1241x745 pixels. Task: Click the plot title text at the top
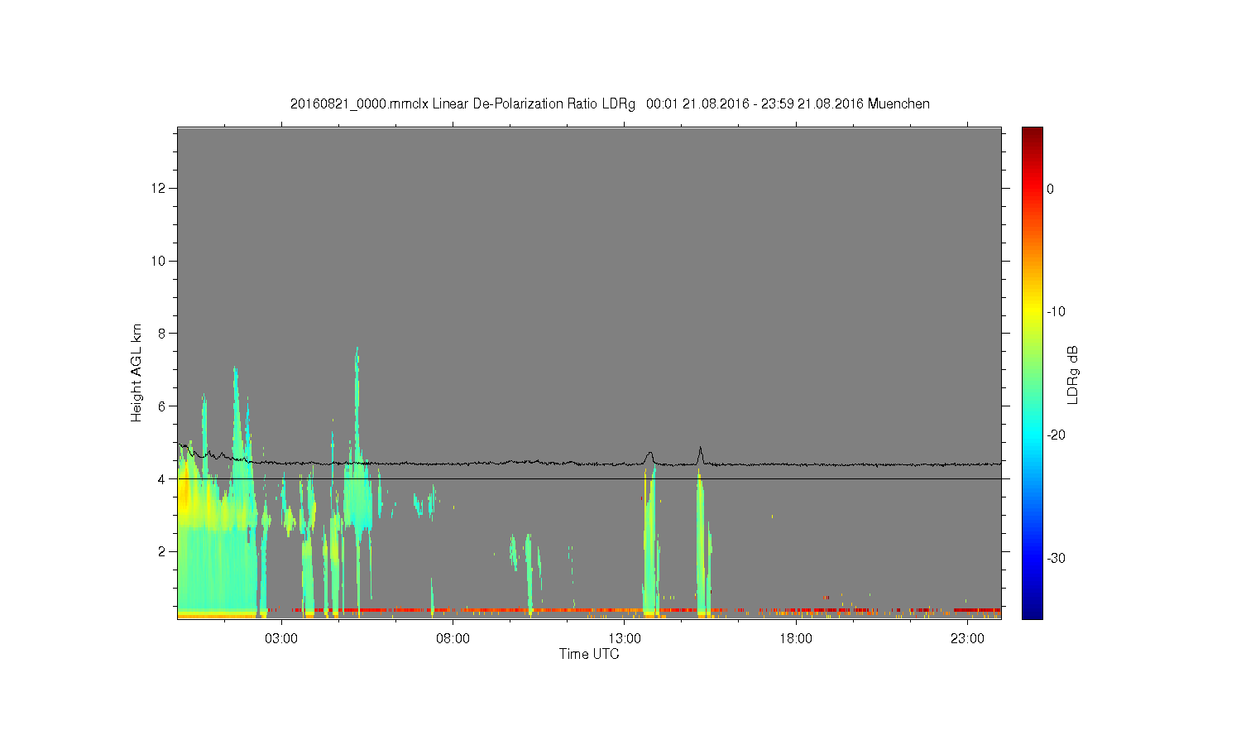610,104
